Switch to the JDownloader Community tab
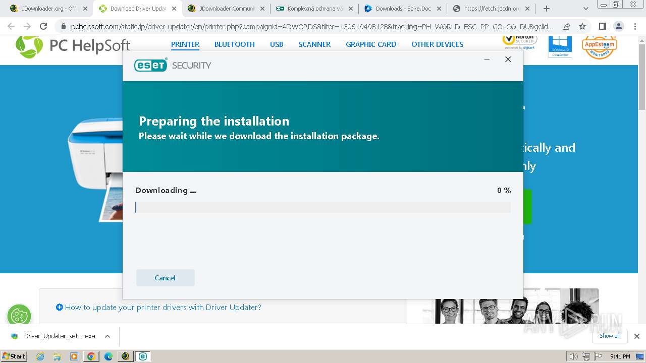 pos(226,9)
